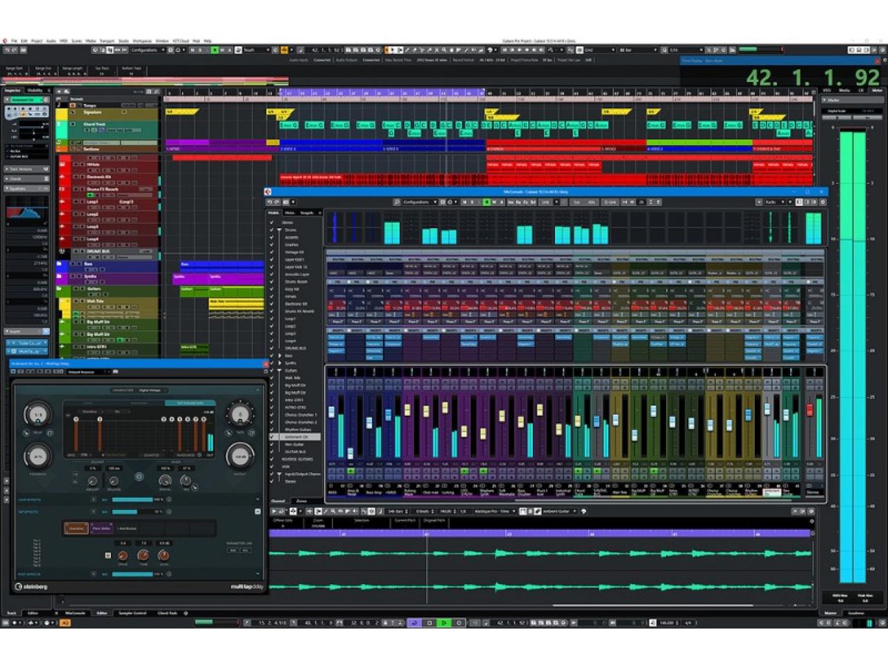This screenshot has height=666, width=888.
Task: Uncheck visibility of Ambient Gtr channel
Action: point(272,437)
